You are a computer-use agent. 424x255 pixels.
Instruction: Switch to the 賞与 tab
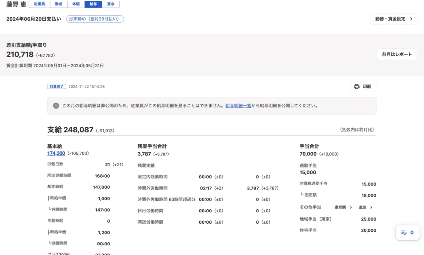111,4
